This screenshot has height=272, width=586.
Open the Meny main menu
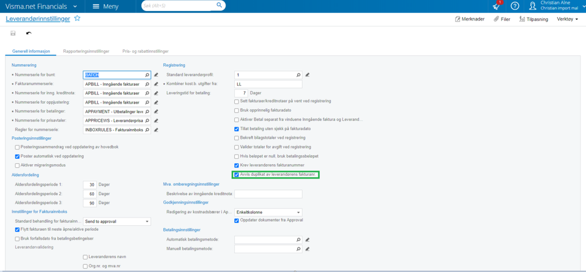click(x=106, y=6)
